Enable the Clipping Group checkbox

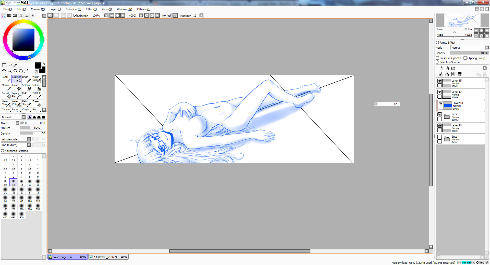465,58
